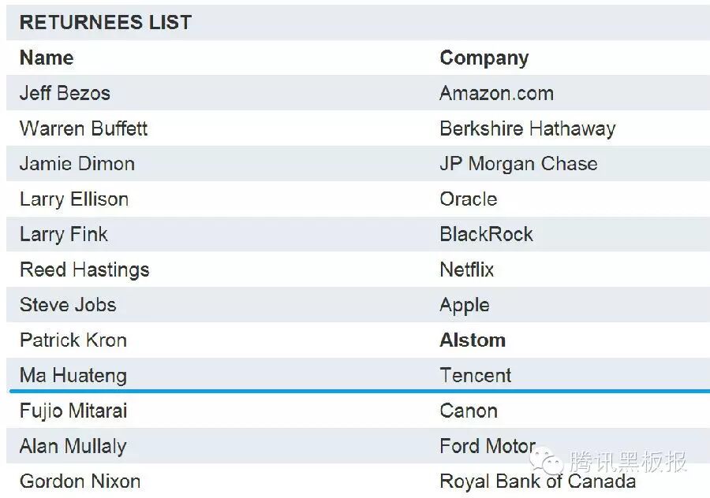Image resolution: width=710 pixels, height=498 pixels.
Task: Choose Jamie Dimon from the list
Action: (77, 164)
